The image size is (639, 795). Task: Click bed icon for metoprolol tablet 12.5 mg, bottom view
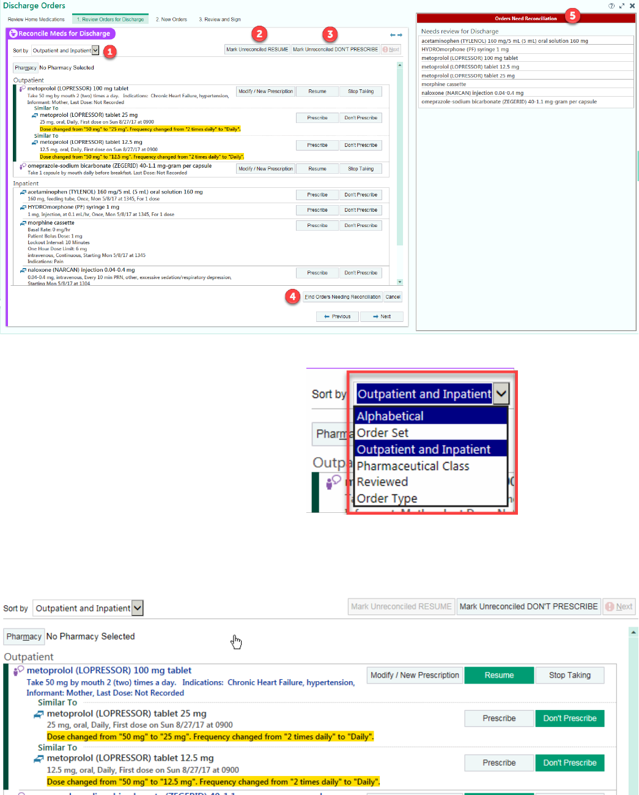tap(39, 758)
